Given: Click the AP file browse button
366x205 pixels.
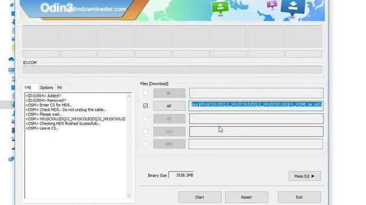Looking at the screenshot, I should pyautogui.click(x=169, y=106).
